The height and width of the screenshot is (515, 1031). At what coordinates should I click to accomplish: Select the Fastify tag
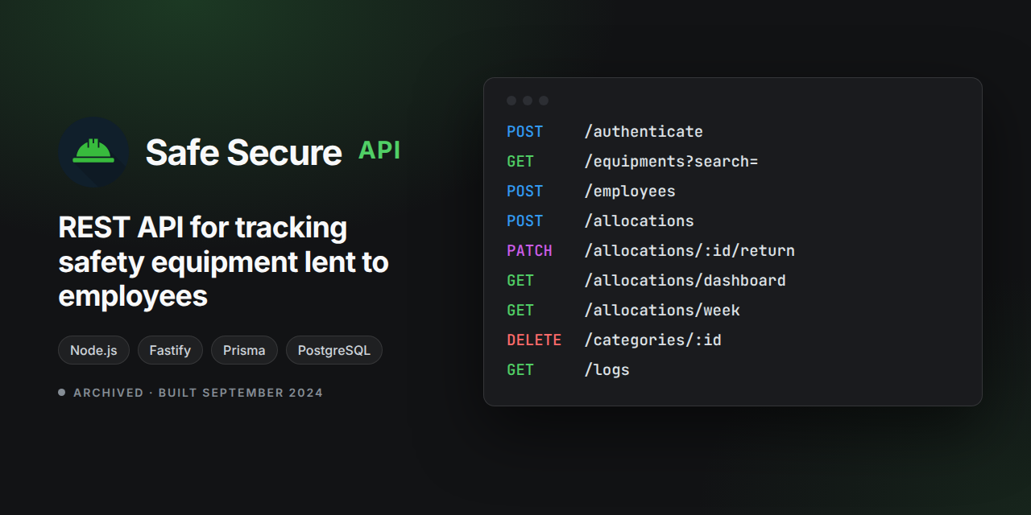point(170,350)
